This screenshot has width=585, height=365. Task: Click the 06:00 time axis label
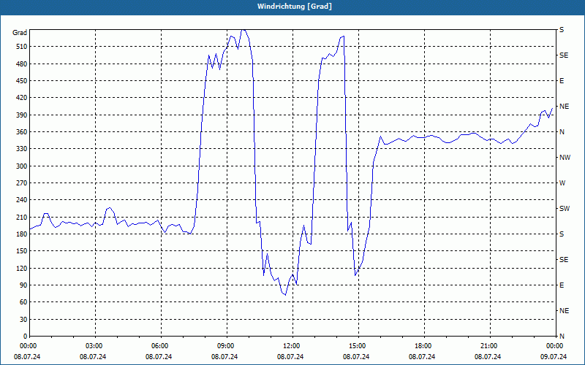(159, 346)
